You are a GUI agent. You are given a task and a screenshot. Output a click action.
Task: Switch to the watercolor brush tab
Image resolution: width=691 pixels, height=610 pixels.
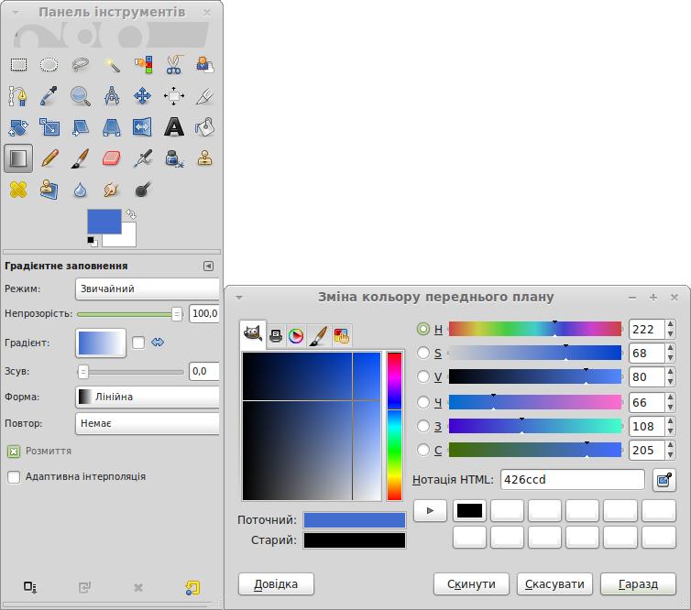point(318,336)
